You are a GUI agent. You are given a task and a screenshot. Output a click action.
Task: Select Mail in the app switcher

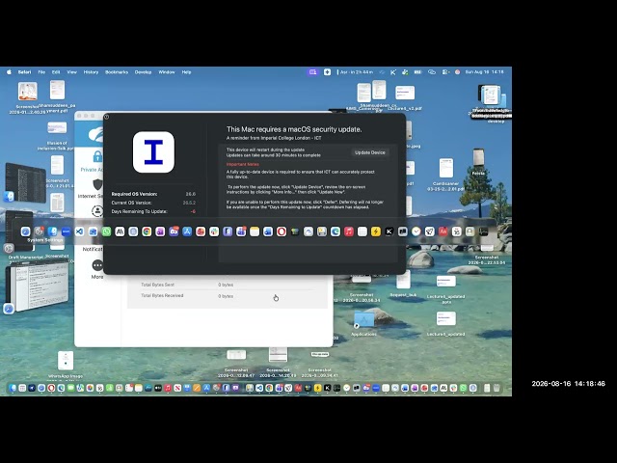coord(93,231)
